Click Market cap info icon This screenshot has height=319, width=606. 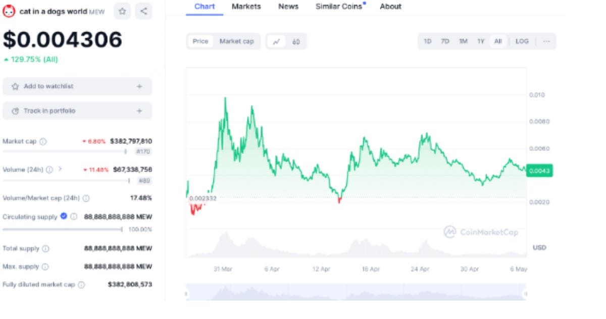[43, 142]
